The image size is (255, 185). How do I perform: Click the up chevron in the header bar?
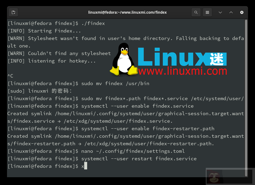click(x=231, y=12)
